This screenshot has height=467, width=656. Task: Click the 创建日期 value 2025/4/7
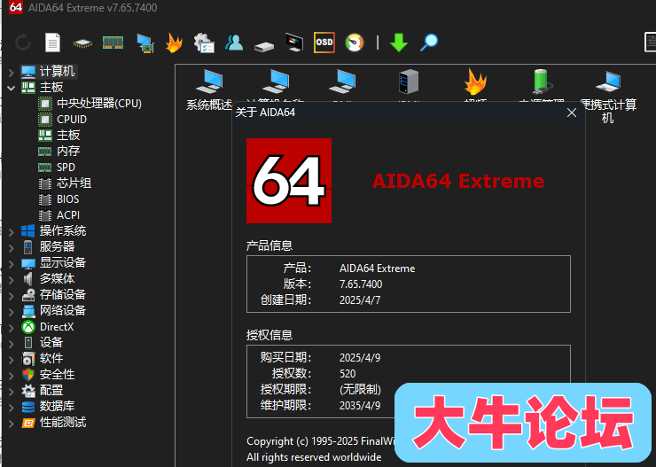pyautogui.click(x=360, y=300)
